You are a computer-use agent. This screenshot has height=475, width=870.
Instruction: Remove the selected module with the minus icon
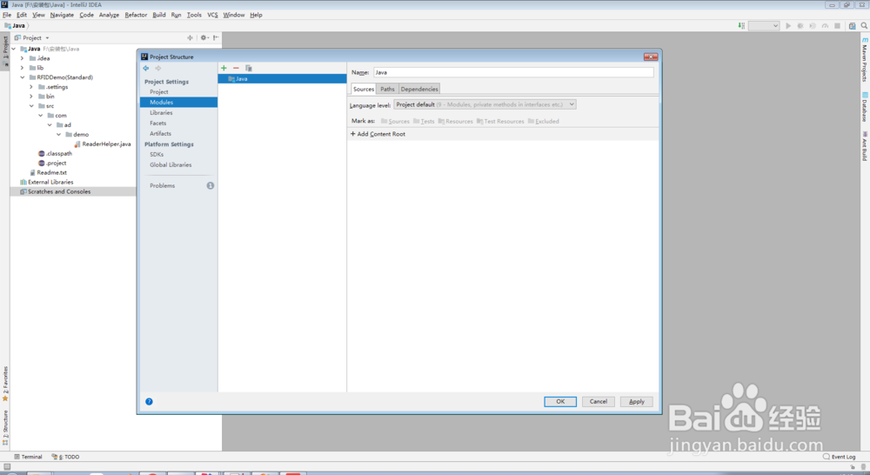click(x=236, y=68)
